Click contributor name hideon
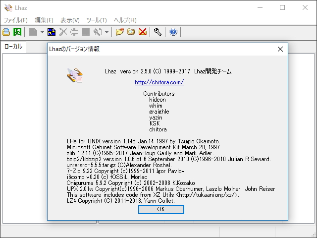The height and width of the screenshot is (238, 317). 158,100
